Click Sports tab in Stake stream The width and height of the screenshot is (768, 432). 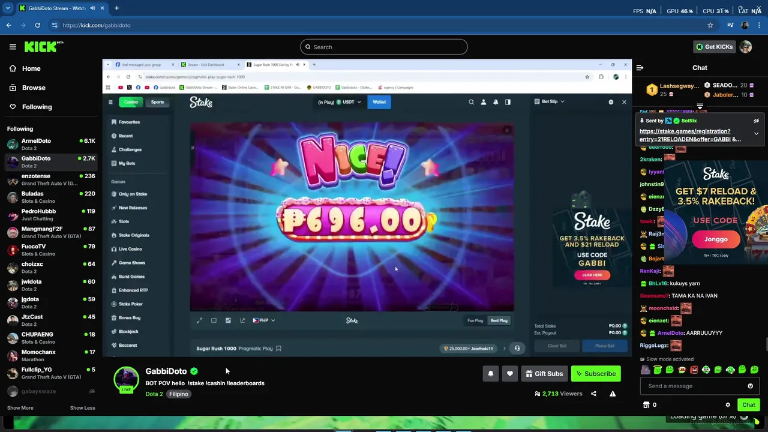click(157, 102)
